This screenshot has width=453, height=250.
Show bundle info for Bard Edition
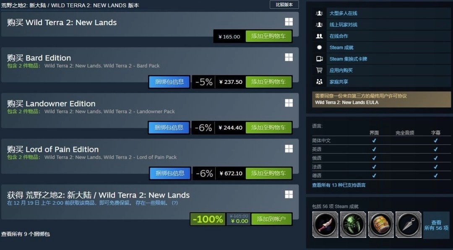(169, 82)
